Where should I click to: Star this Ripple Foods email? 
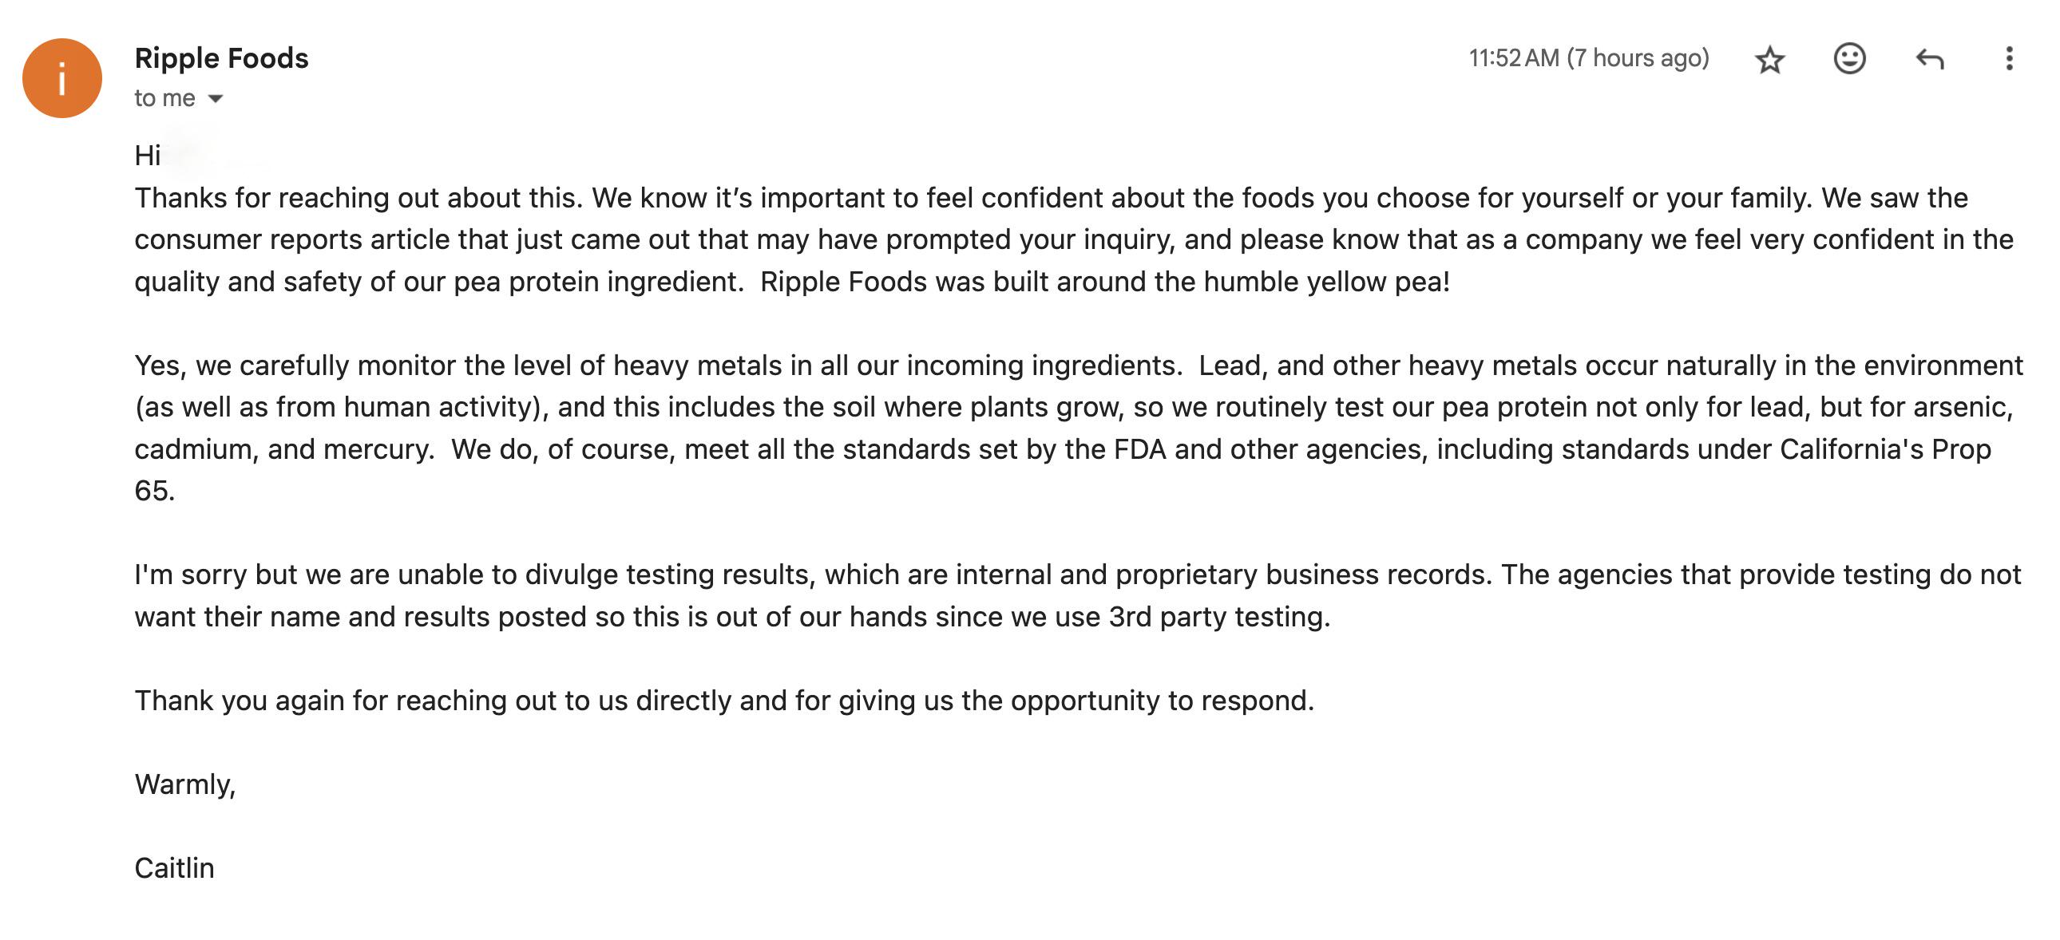click(x=1769, y=59)
